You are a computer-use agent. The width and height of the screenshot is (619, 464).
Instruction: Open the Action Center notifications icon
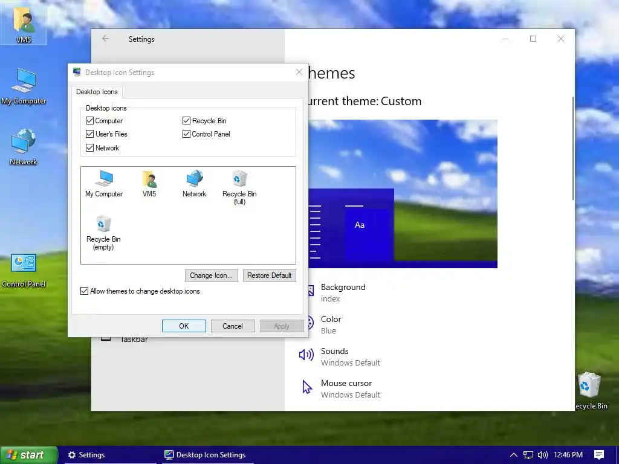(x=599, y=455)
